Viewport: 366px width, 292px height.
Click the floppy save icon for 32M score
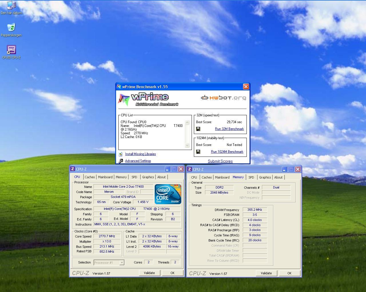click(x=198, y=129)
